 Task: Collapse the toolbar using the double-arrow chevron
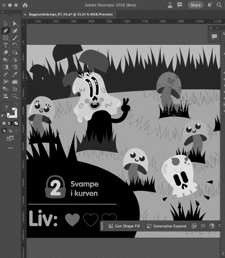point(2,12)
